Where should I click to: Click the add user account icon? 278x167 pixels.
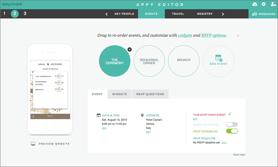coord(273,4)
